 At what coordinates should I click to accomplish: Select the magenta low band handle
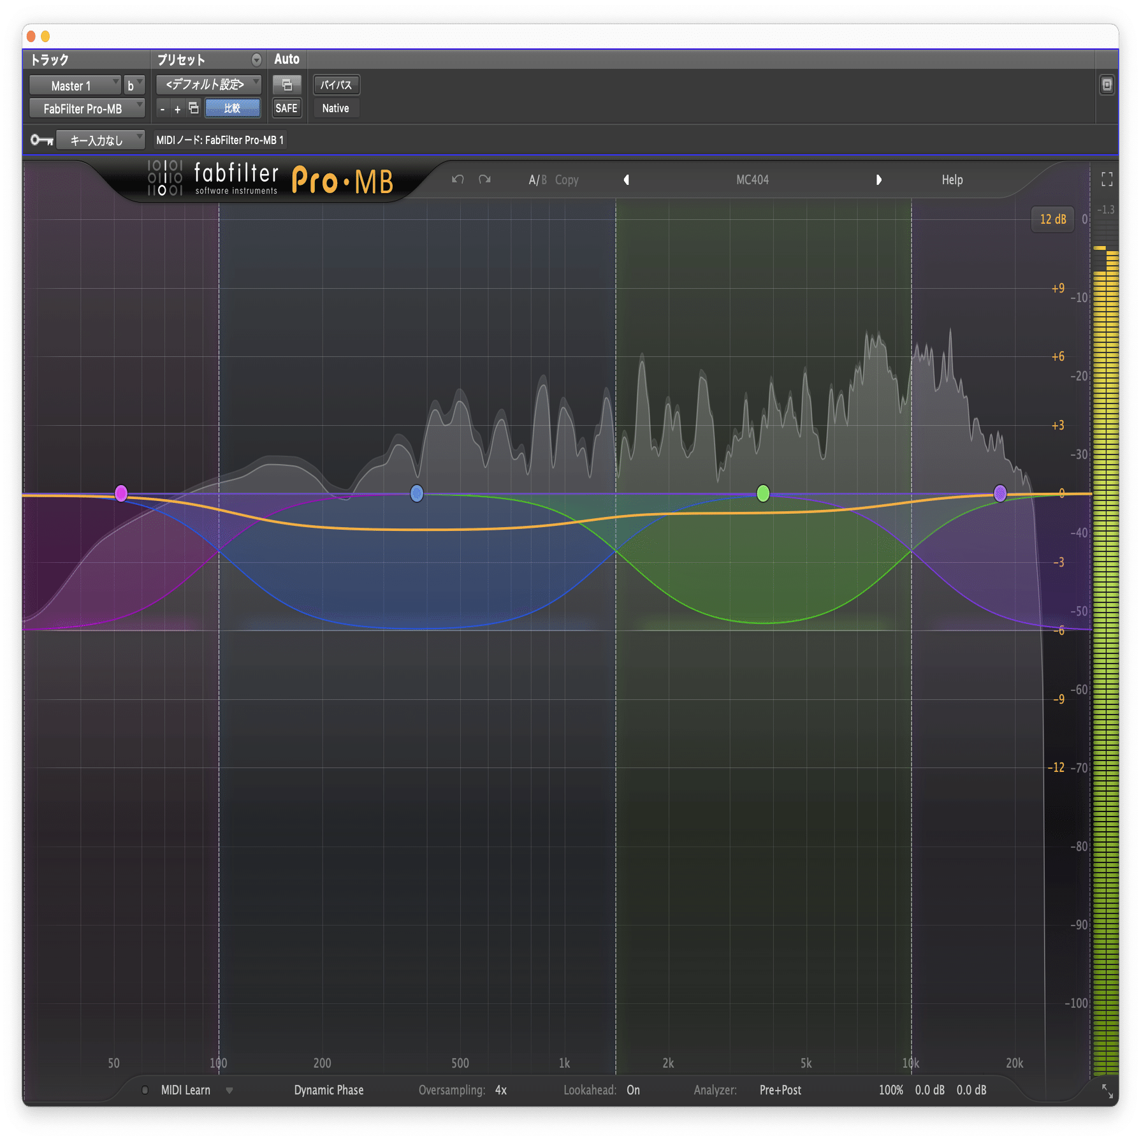121,493
